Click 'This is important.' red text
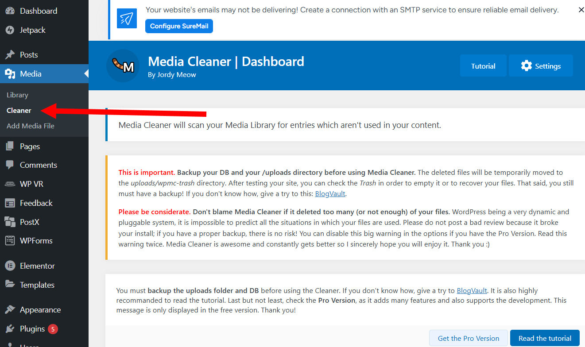 (x=147, y=173)
